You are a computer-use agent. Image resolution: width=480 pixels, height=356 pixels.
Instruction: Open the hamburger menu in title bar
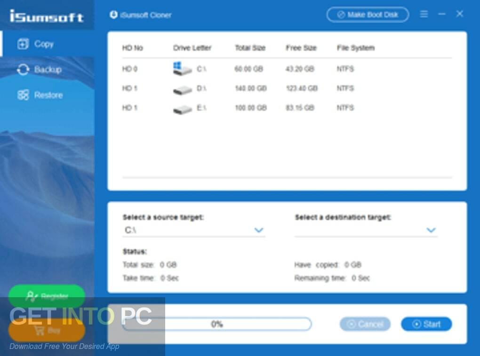pyautogui.click(x=424, y=14)
